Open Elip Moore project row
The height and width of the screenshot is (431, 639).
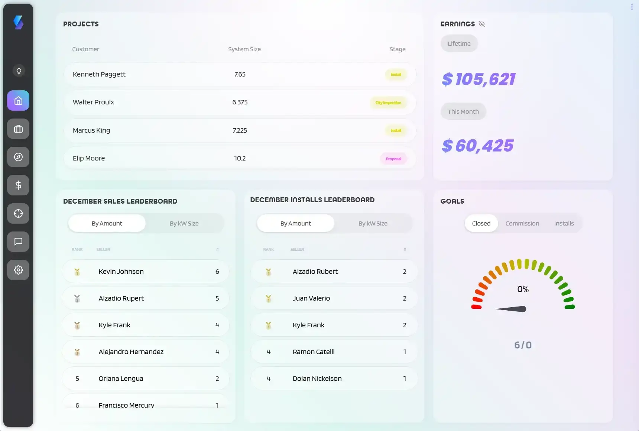coord(240,158)
